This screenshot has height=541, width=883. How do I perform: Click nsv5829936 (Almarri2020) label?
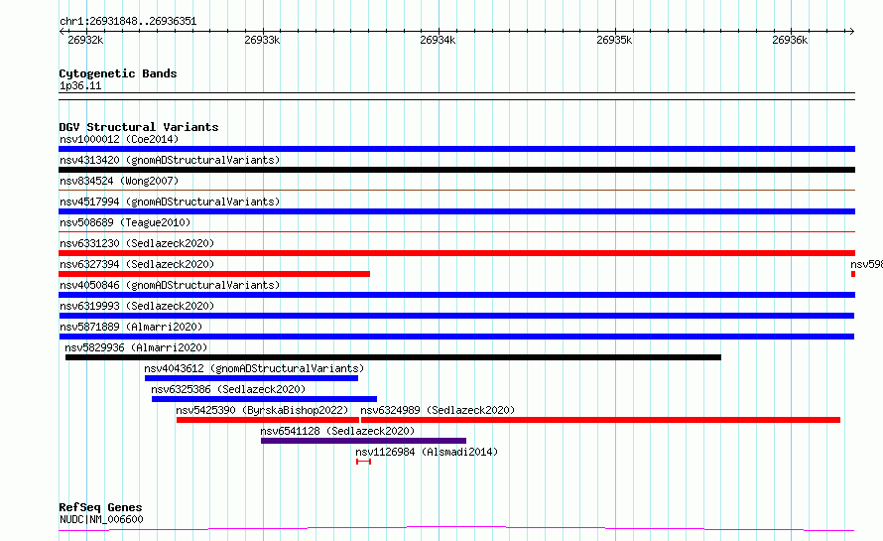(136, 347)
